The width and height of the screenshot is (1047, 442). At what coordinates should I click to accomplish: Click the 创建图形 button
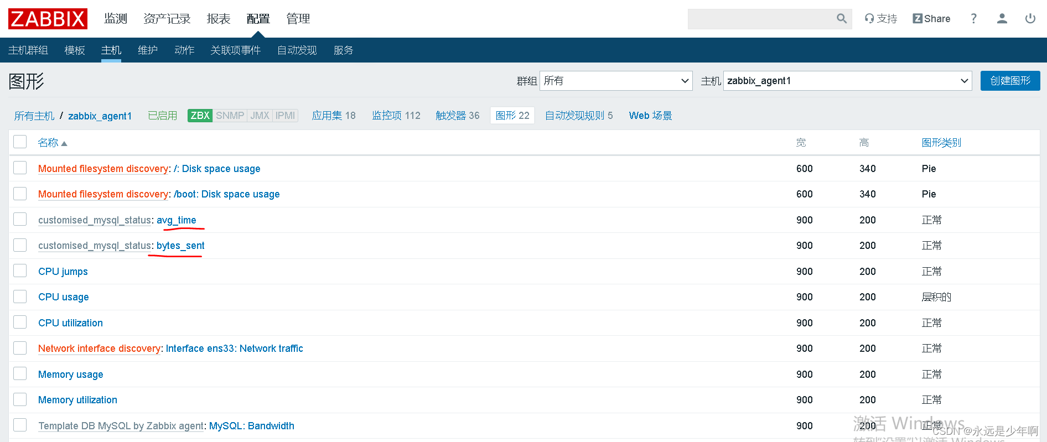1010,81
